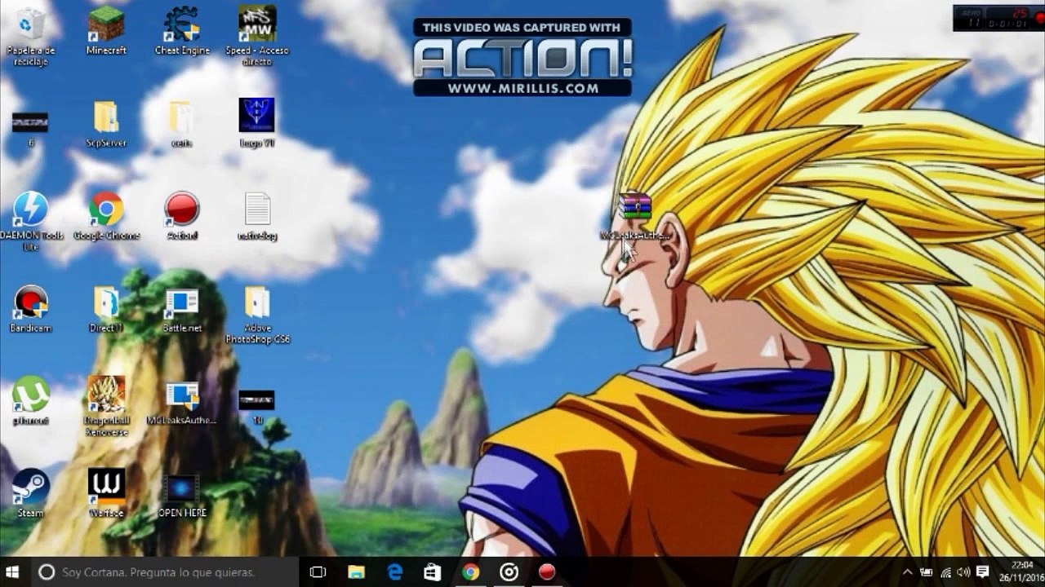Launch Minecraft from the desktop
This screenshot has width=1045, height=587.
(x=106, y=31)
